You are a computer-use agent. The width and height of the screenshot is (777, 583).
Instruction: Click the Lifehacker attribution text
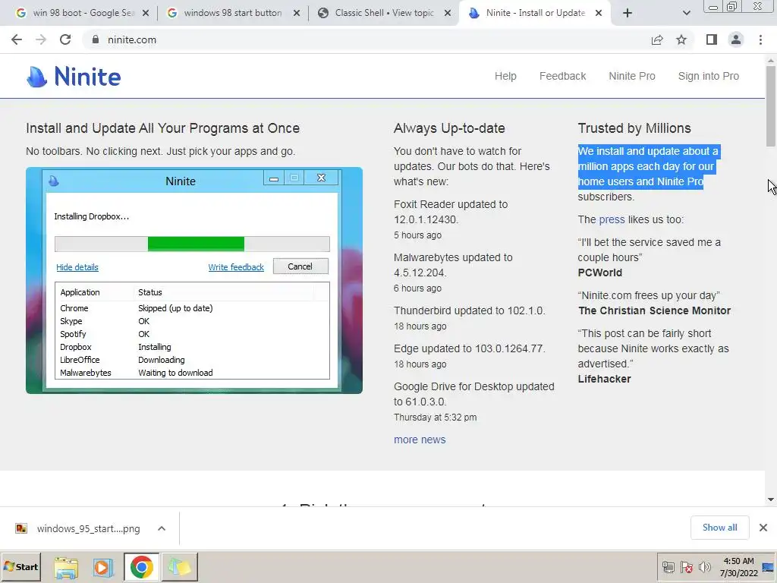(x=604, y=379)
